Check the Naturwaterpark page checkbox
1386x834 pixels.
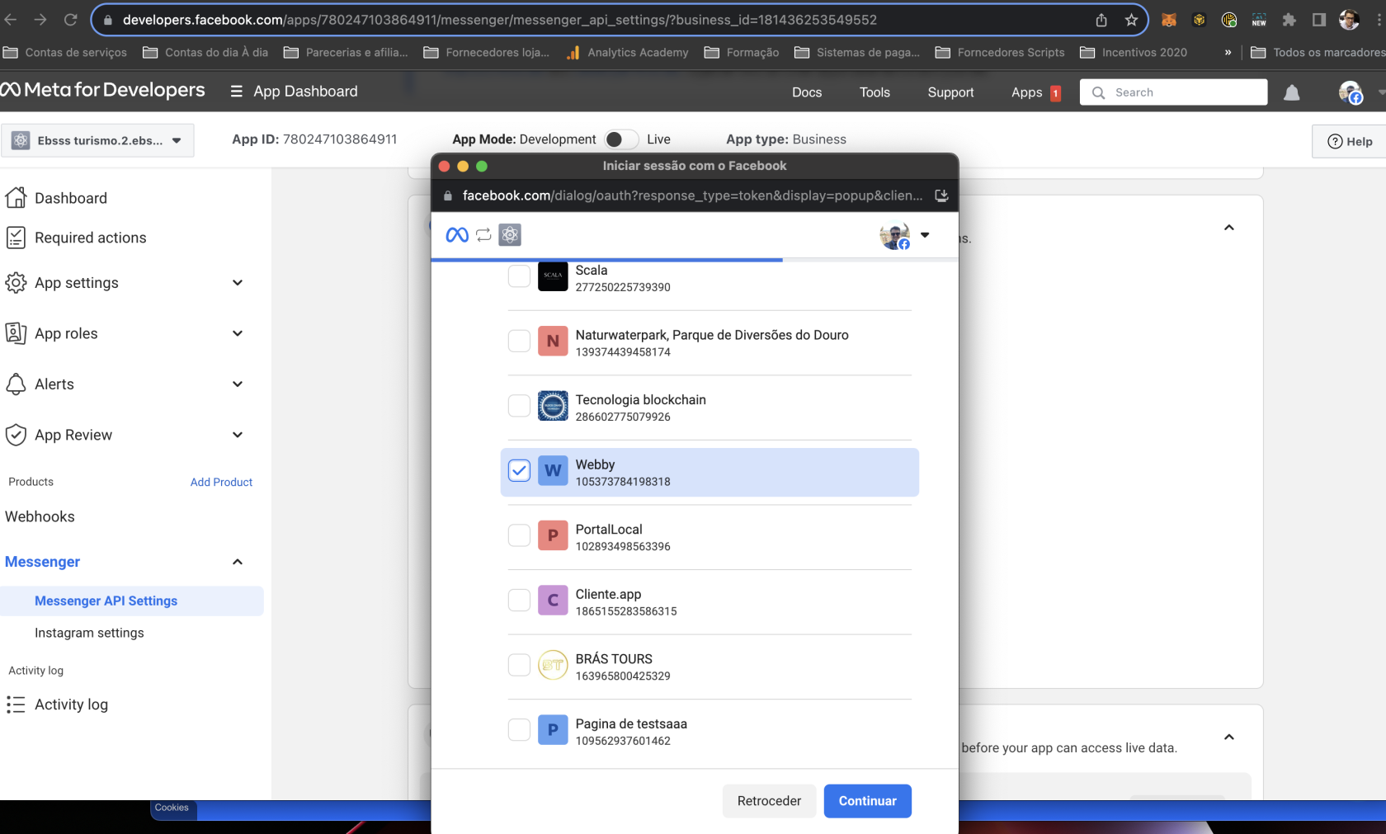[519, 341]
